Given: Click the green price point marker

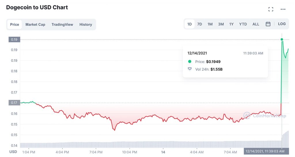Looking at the screenshot, I should coord(282,39).
